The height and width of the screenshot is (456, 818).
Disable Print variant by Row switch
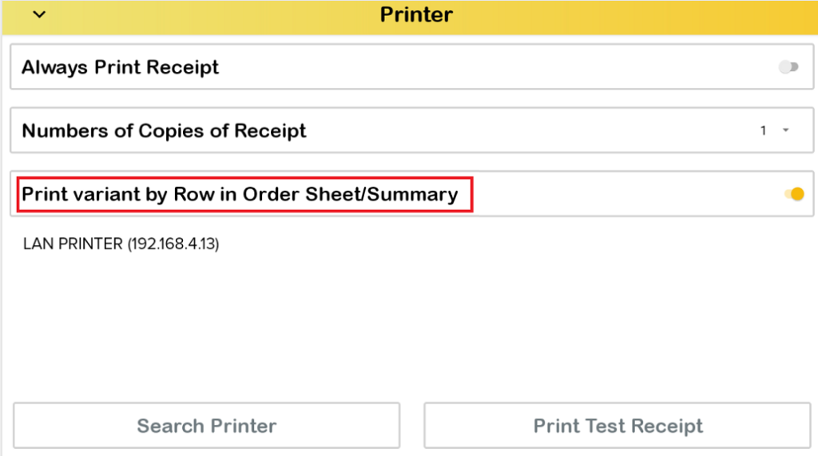tap(794, 194)
